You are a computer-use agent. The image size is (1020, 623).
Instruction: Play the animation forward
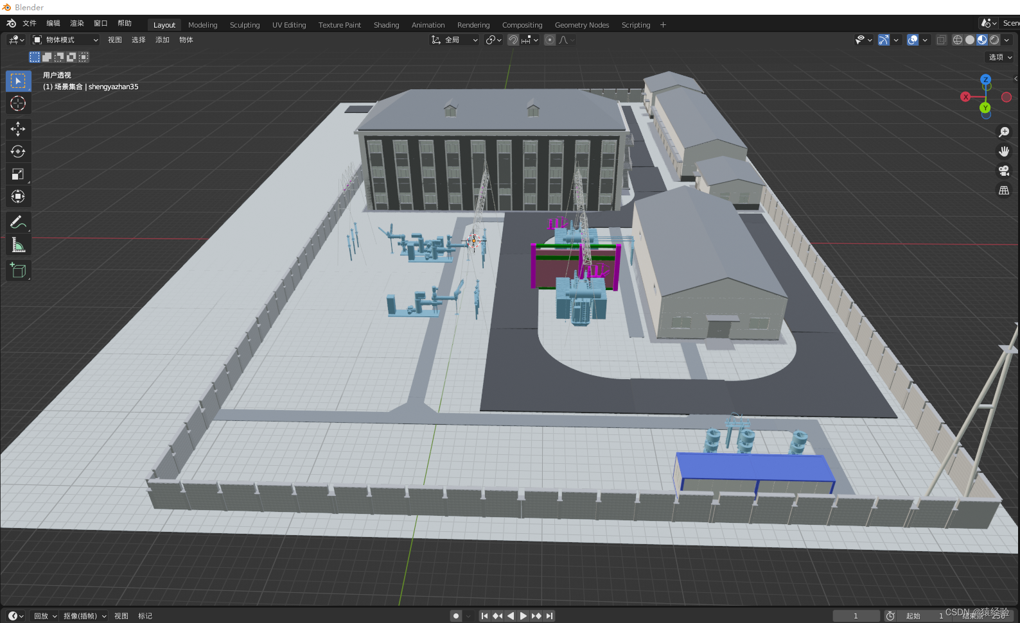(x=523, y=616)
